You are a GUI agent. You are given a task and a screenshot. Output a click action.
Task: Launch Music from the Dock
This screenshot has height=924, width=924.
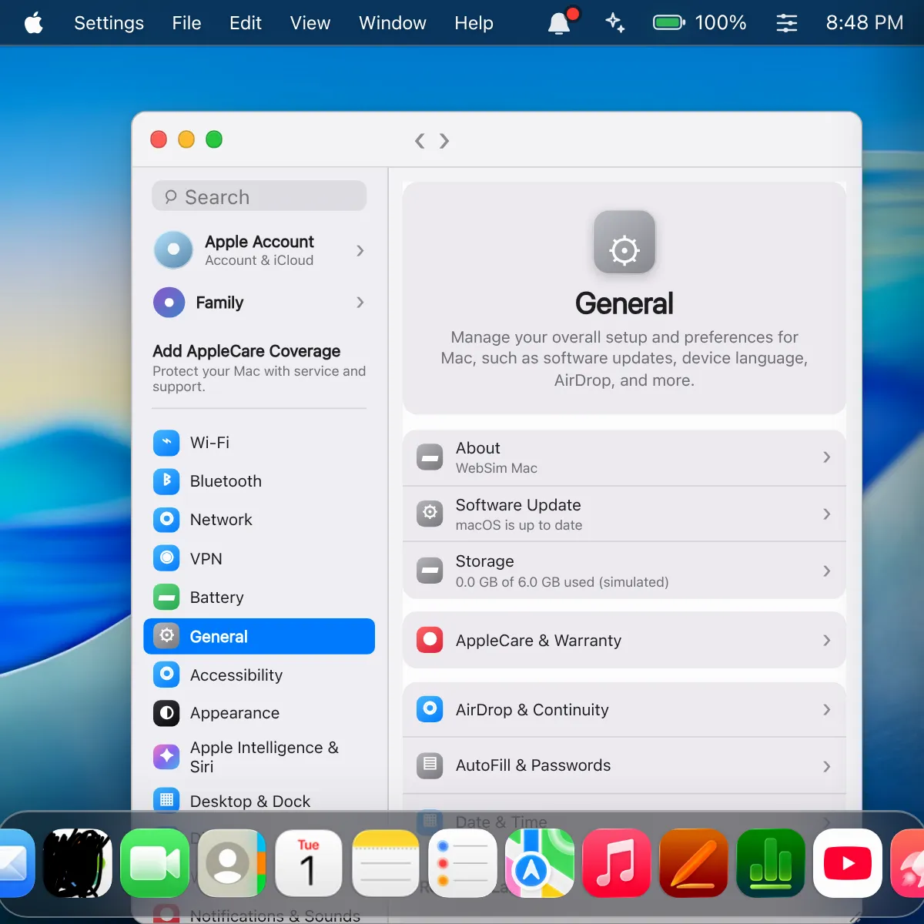[616, 863]
